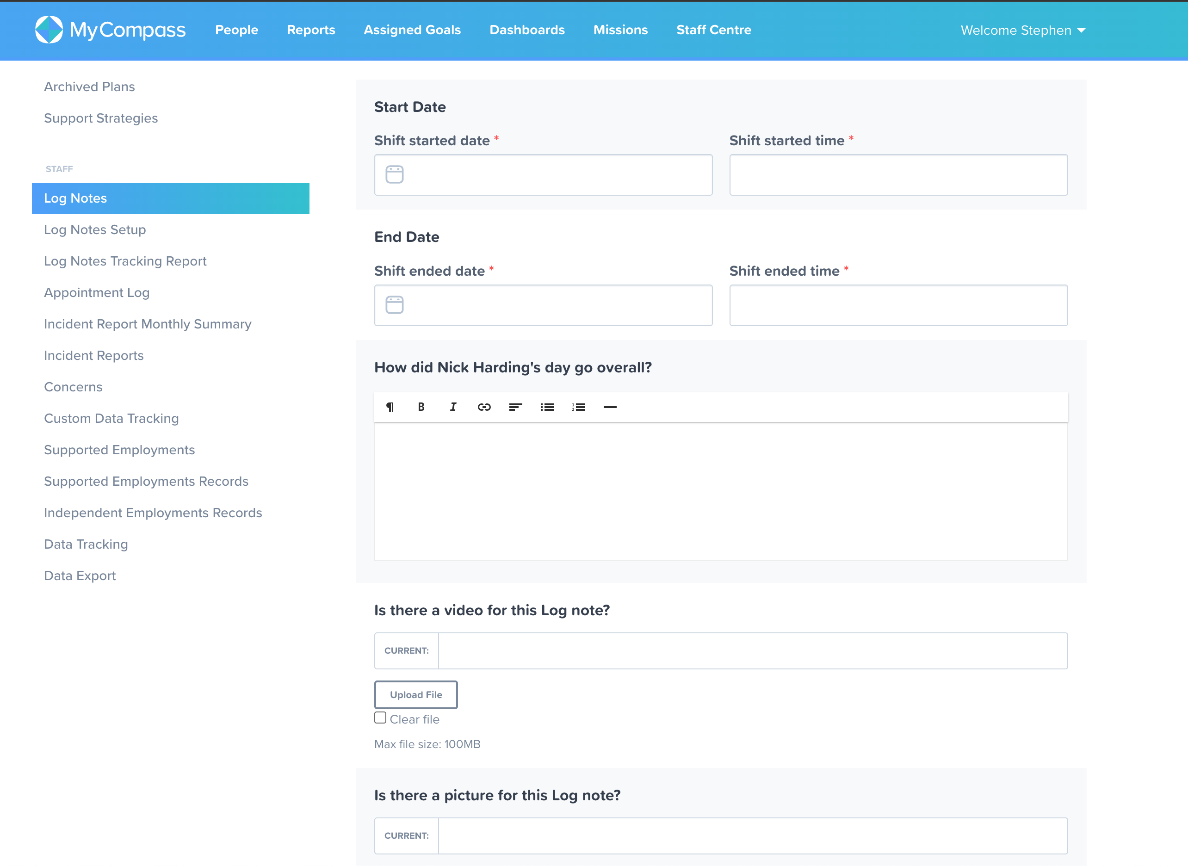This screenshot has height=866, width=1188.
Task: Insert a horizontal line in the editor
Action: 610,407
